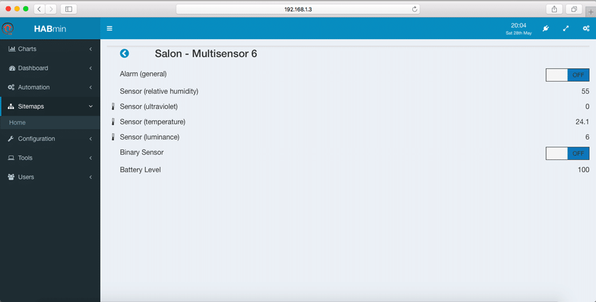Click the Tools laptop icon
Image resolution: width=596 pixels, height=302 pixels.
pos(11,158)
